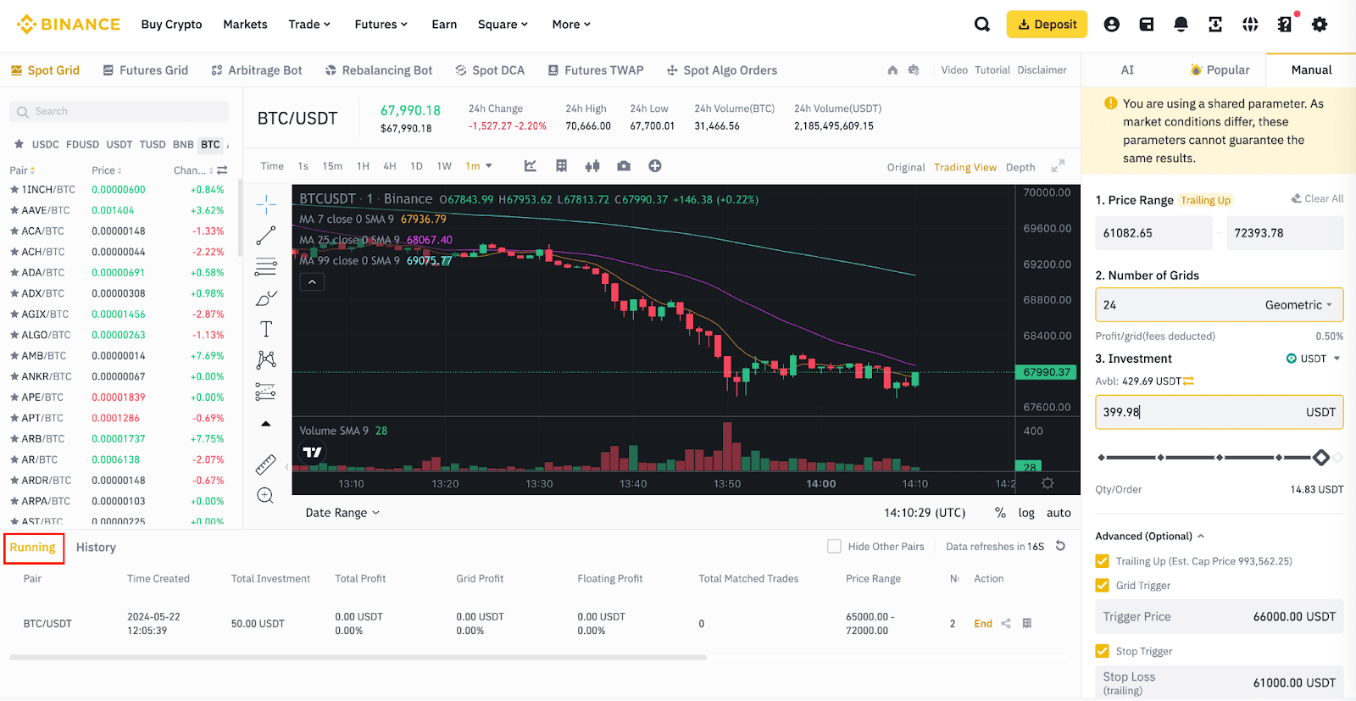The width and height of the screenshot is (1356, 701).
Task: Open the Geometric grid mode dropdown
Action: 1298,305
